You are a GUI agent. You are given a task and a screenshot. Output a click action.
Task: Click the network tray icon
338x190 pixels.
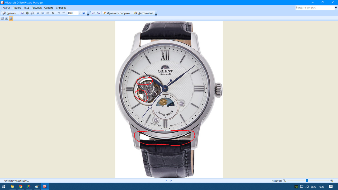pyautogui.click(x=302, y=187)
